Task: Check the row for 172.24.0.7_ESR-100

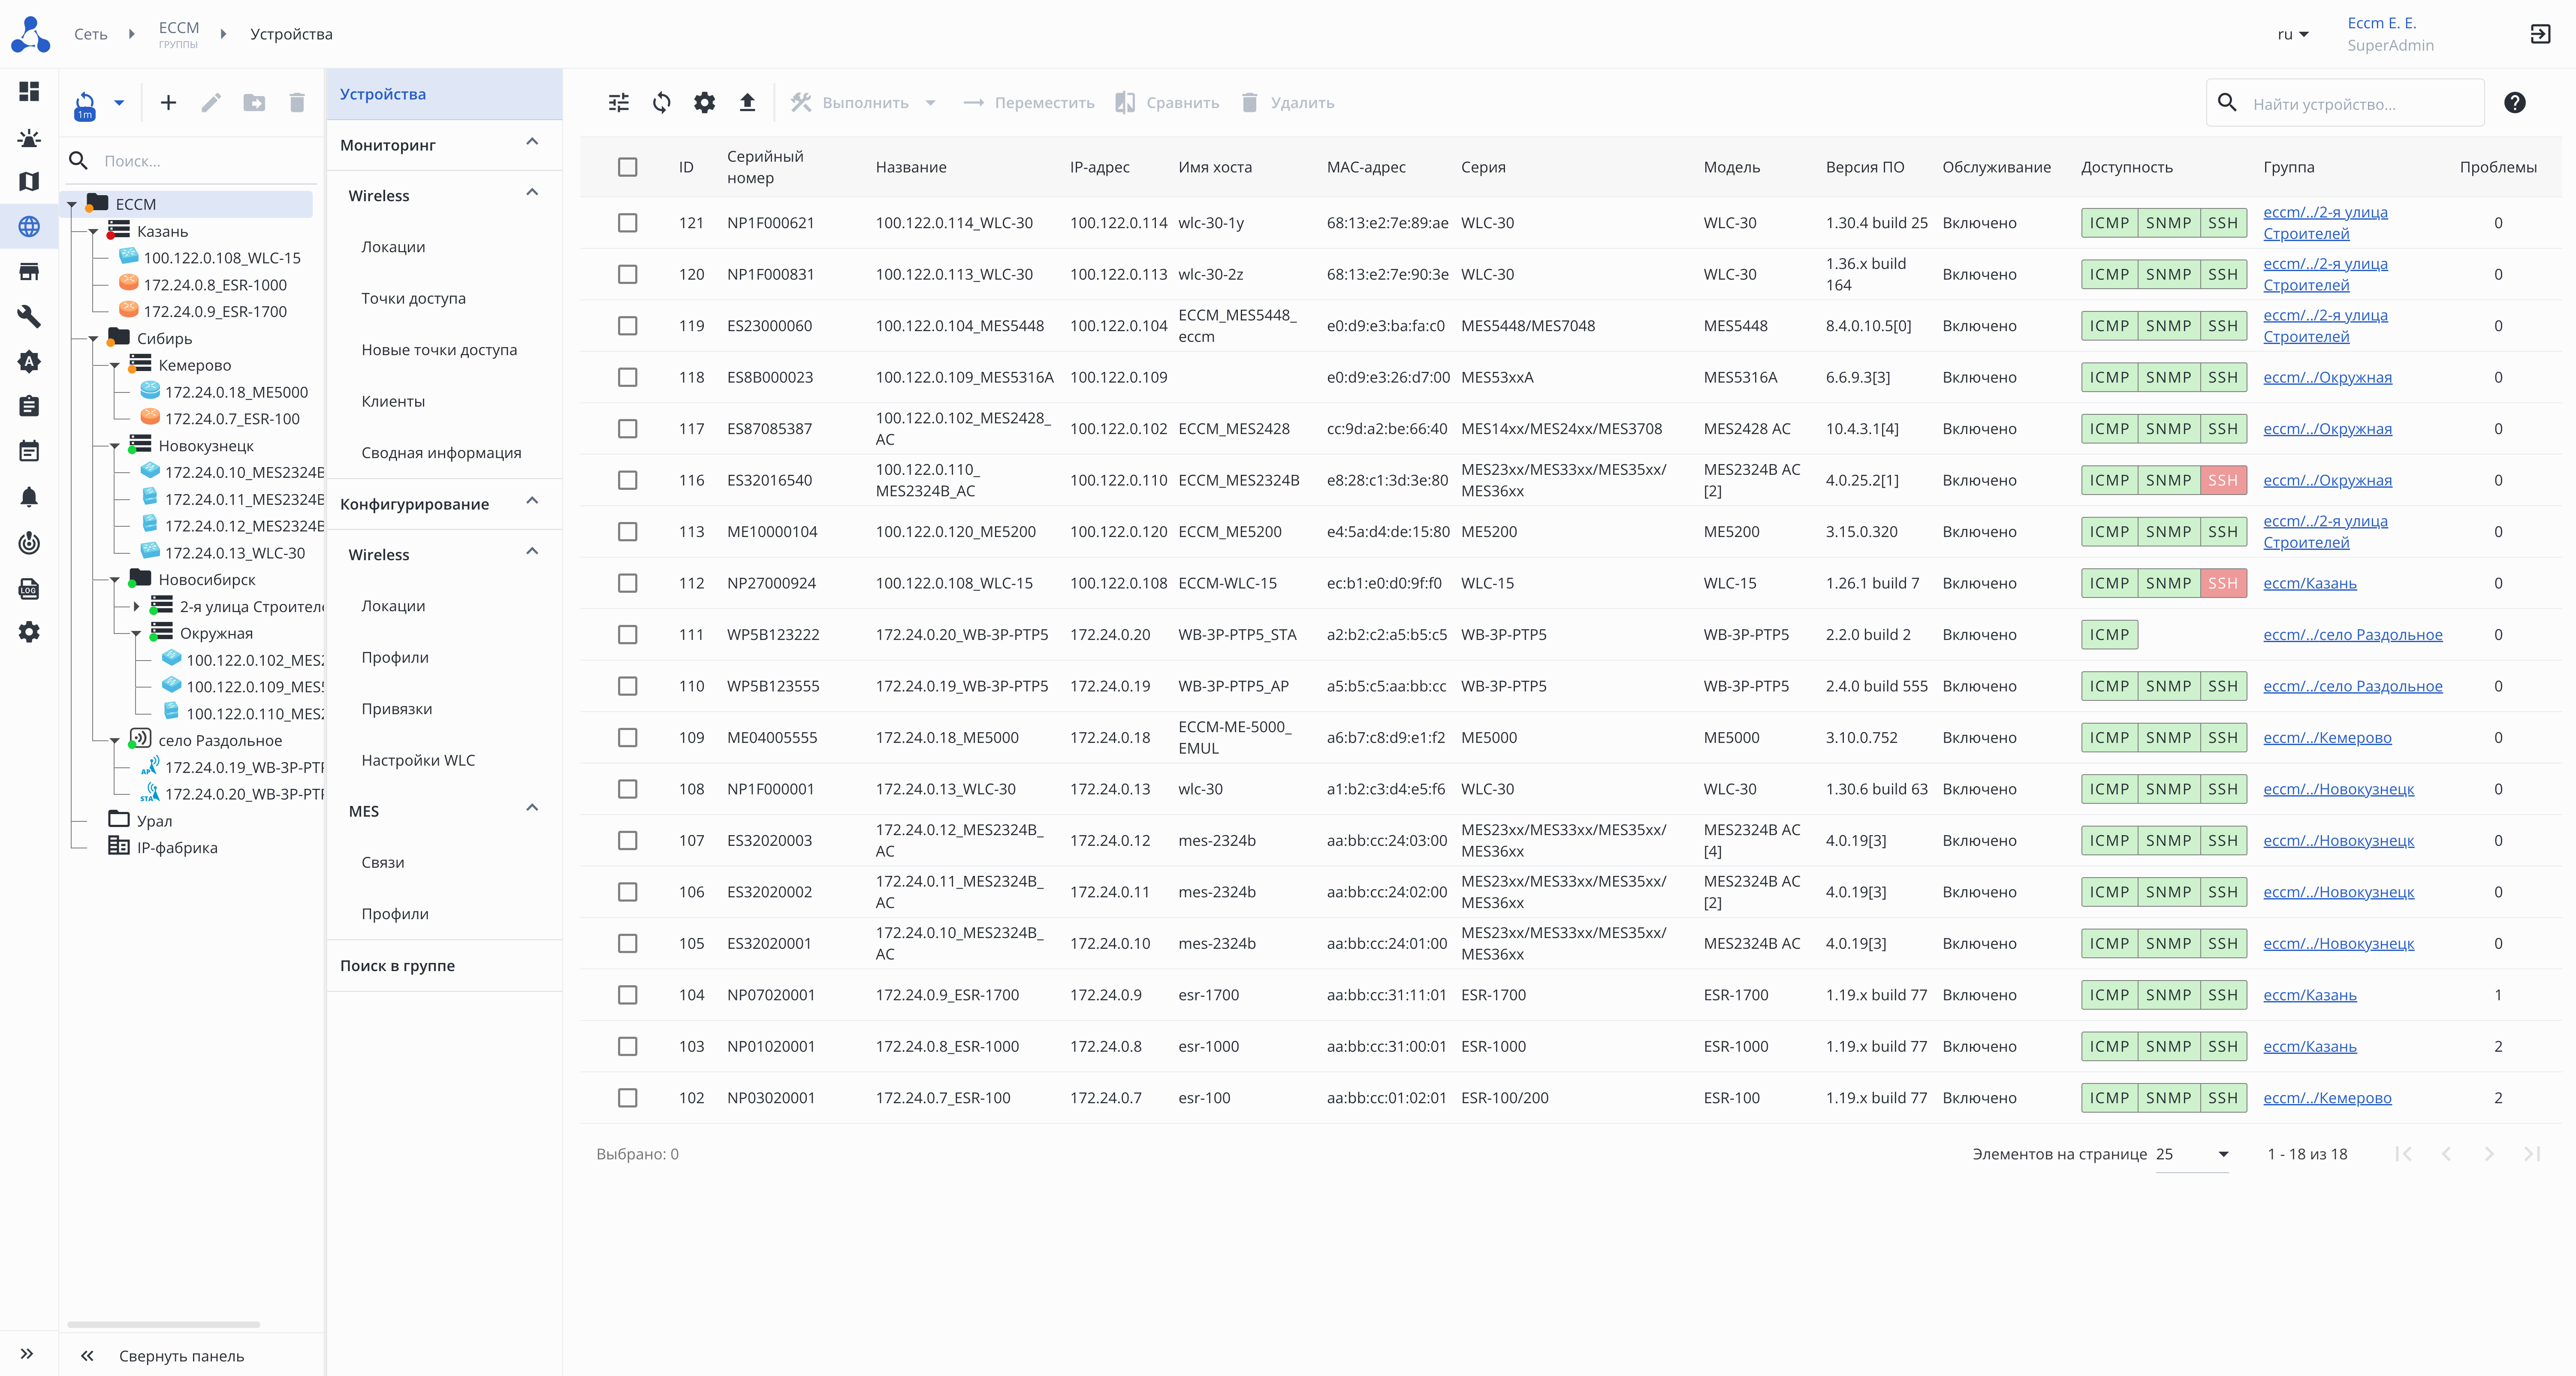Action: tap(627, 1098)
